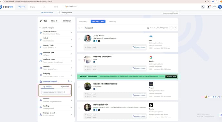Image resolution: width=222 pixels, height=122 pixels.
Task: Focus the Search People field
Action: tap(56, 28)
